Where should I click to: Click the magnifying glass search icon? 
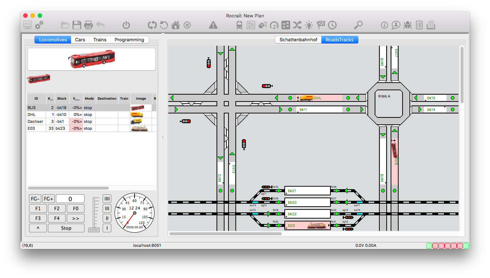pyautogui.click(x=358, y=25)
